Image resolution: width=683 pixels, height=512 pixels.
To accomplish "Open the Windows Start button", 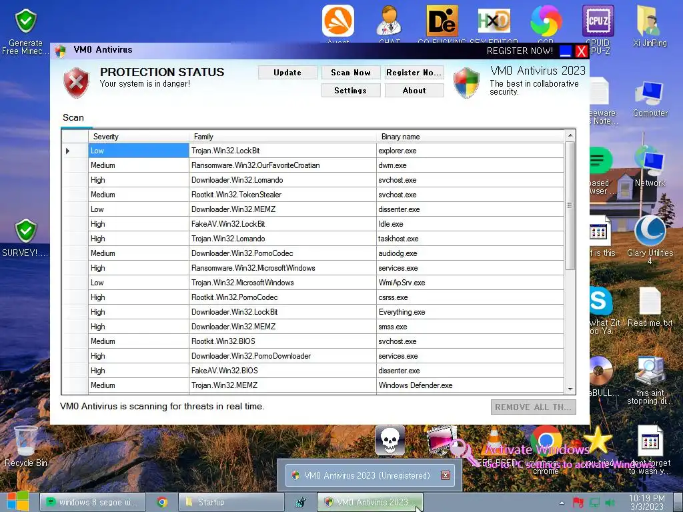I will click(18, 501).
